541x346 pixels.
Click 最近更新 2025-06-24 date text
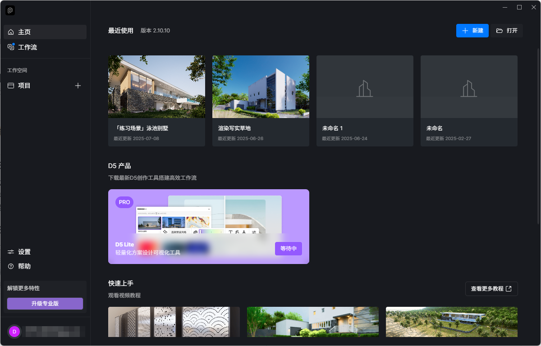pos(344,138)
